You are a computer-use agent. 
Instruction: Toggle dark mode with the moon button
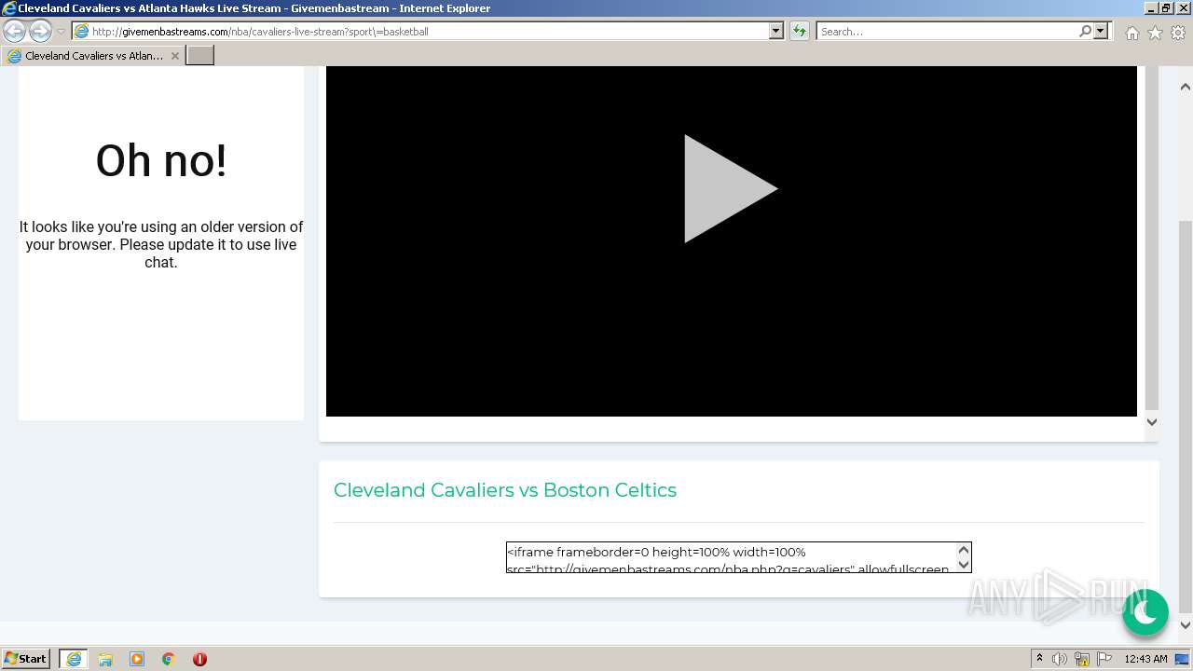point(1145,612)
